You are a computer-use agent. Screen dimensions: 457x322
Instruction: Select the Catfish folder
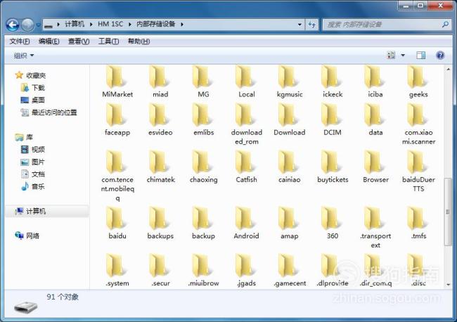[246, 167]
